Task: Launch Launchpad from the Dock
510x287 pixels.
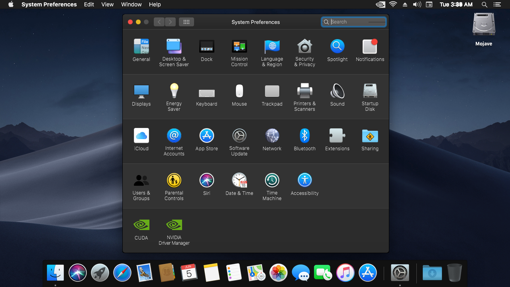Action: pos(100,273)
